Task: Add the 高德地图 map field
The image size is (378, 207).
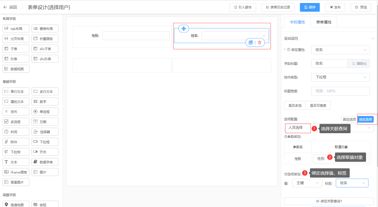Action: (x=16, y=205)
